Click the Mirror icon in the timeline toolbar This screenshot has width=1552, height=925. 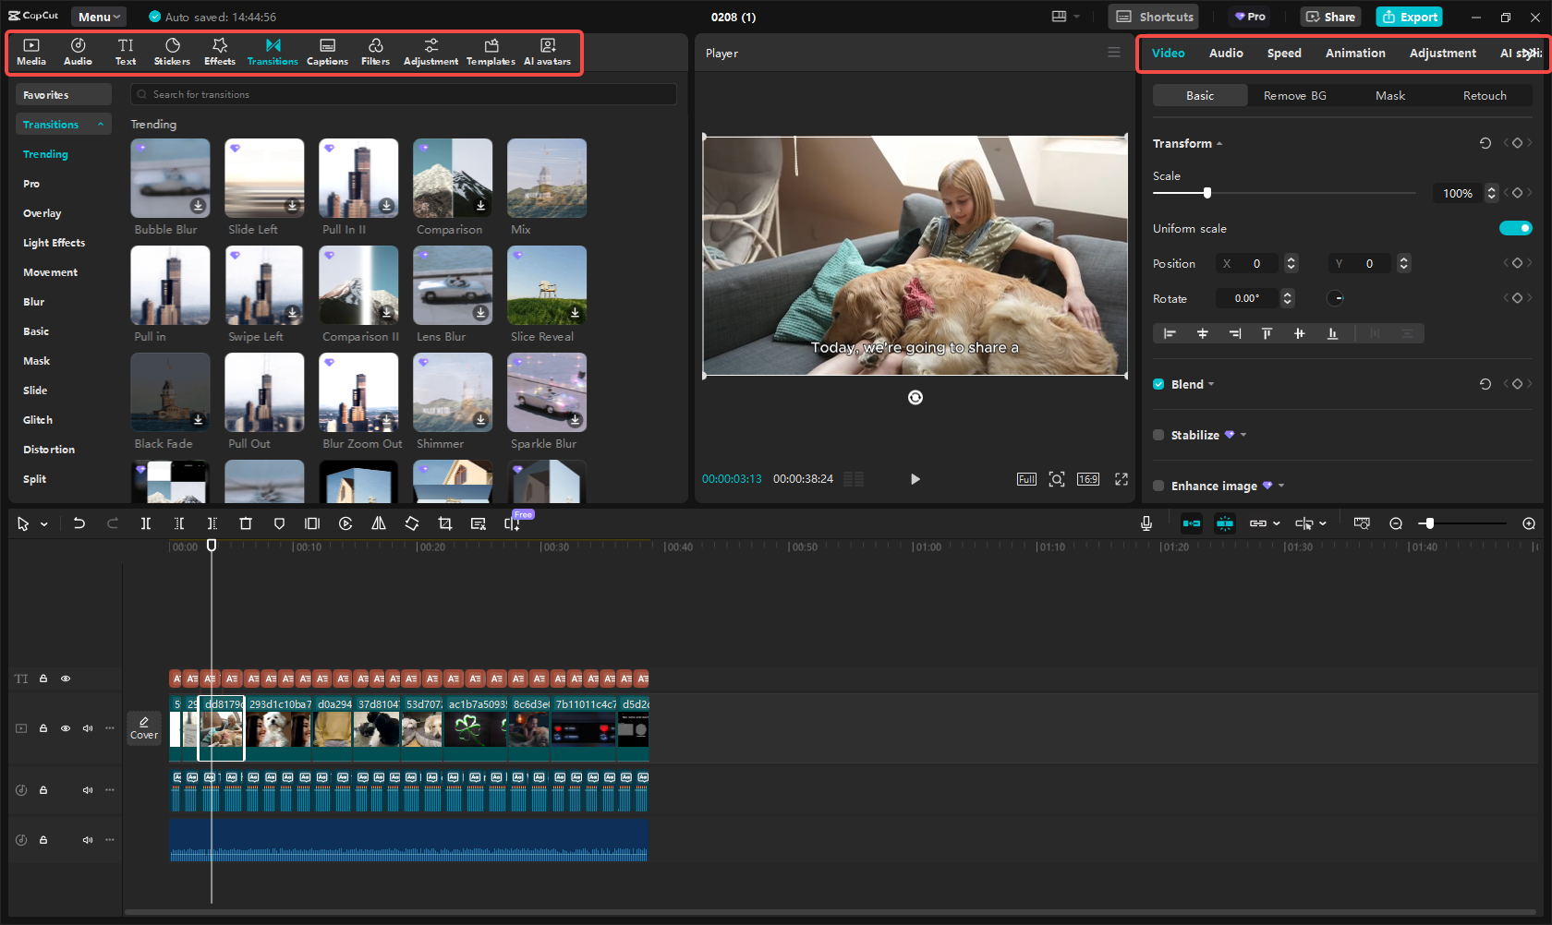tap(378, 523)
